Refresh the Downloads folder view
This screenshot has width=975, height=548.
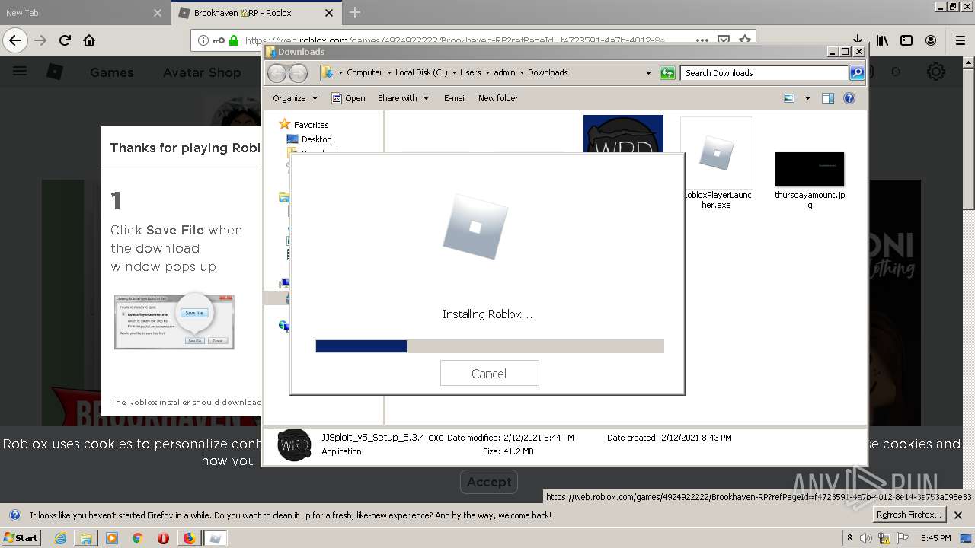667,72
